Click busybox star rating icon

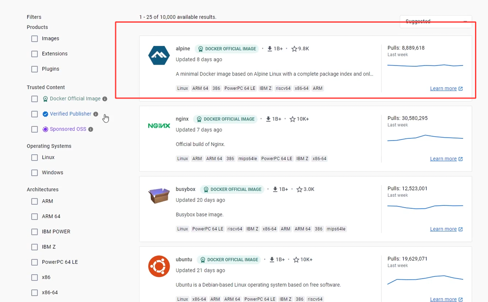coord(300,189)
